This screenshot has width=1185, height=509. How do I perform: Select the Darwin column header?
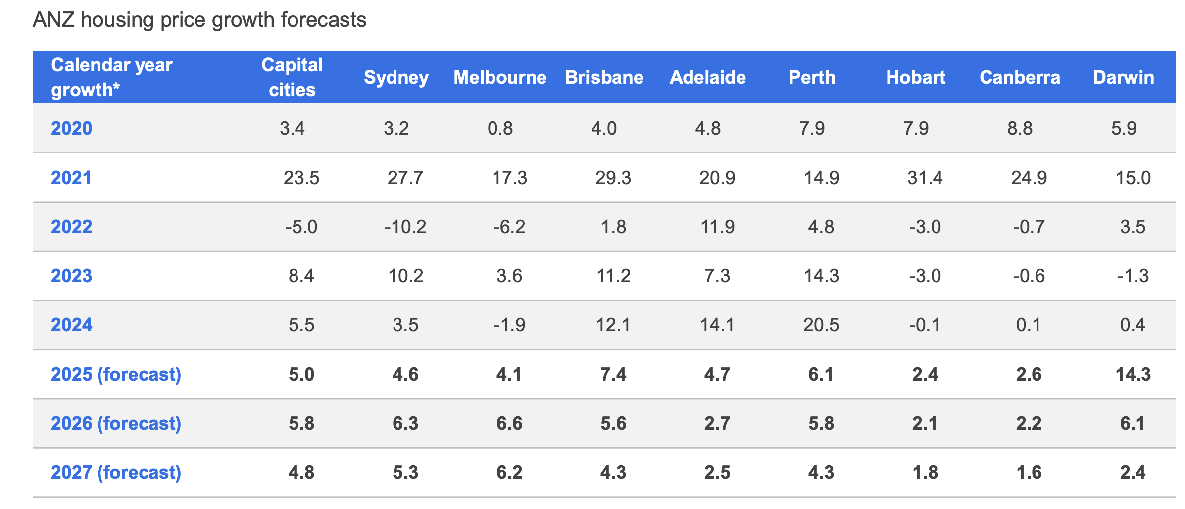tap(1123, 78)
